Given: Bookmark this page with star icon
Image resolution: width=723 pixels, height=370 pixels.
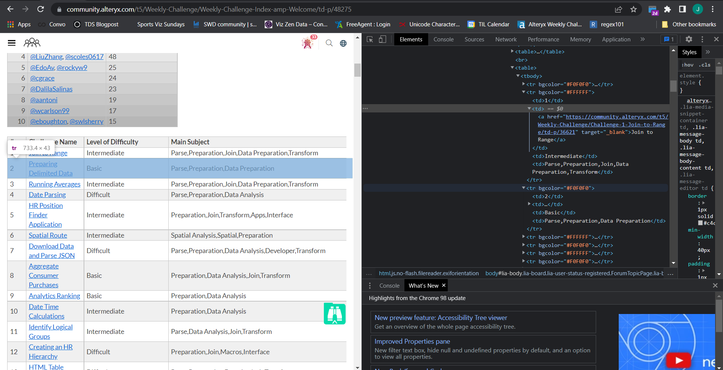Looking at the screenshot, I should [633, 9].
